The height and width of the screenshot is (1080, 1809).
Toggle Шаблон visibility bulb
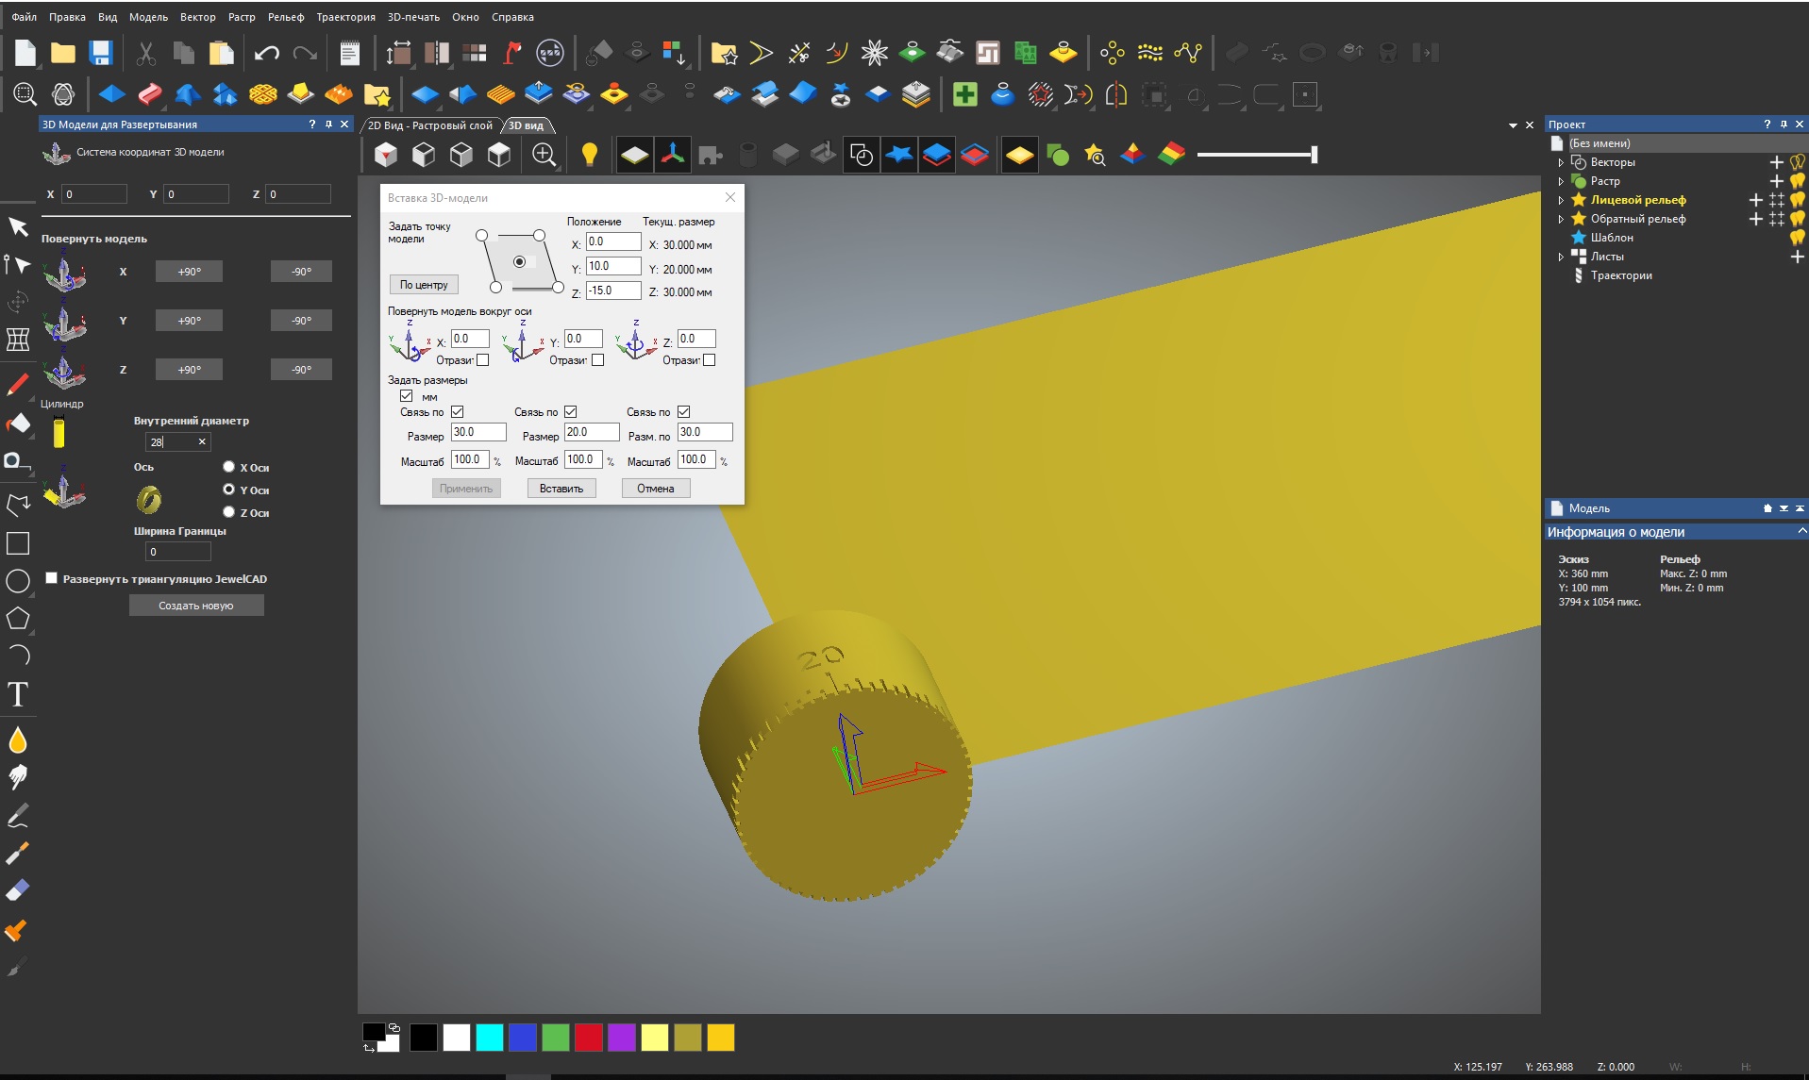(1798, 238)
